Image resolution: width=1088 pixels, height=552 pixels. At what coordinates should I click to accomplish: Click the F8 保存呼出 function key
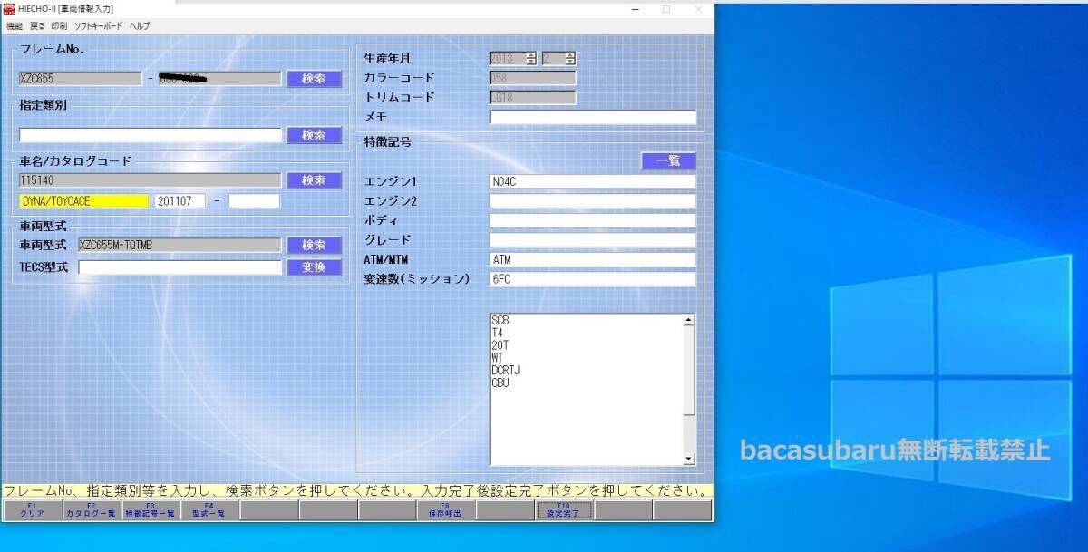pyautogui.click(x=445, y=510)
